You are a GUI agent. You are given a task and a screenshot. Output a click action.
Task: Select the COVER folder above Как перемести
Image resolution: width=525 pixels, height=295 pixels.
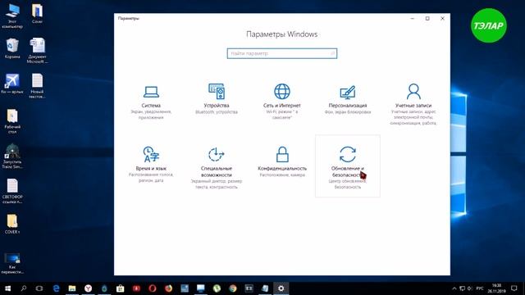tap(12, 224)
